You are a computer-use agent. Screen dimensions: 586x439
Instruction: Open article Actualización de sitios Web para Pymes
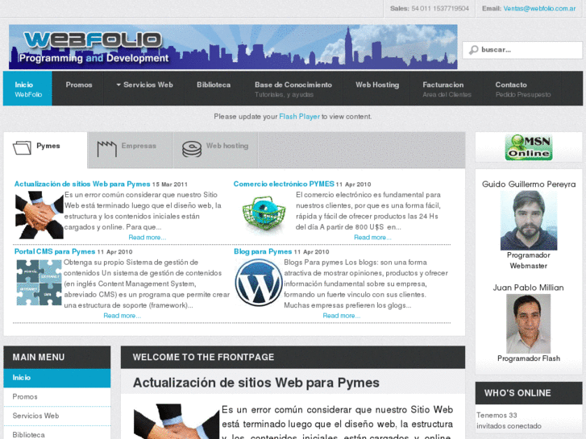pyautogui.click(x=82, y=184)
